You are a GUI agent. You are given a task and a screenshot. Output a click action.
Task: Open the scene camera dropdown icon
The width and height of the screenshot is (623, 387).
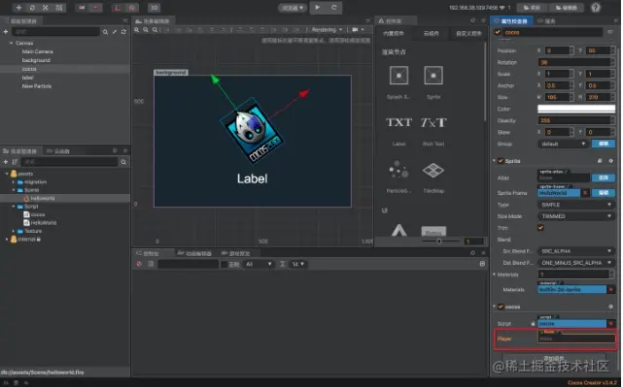358,30
